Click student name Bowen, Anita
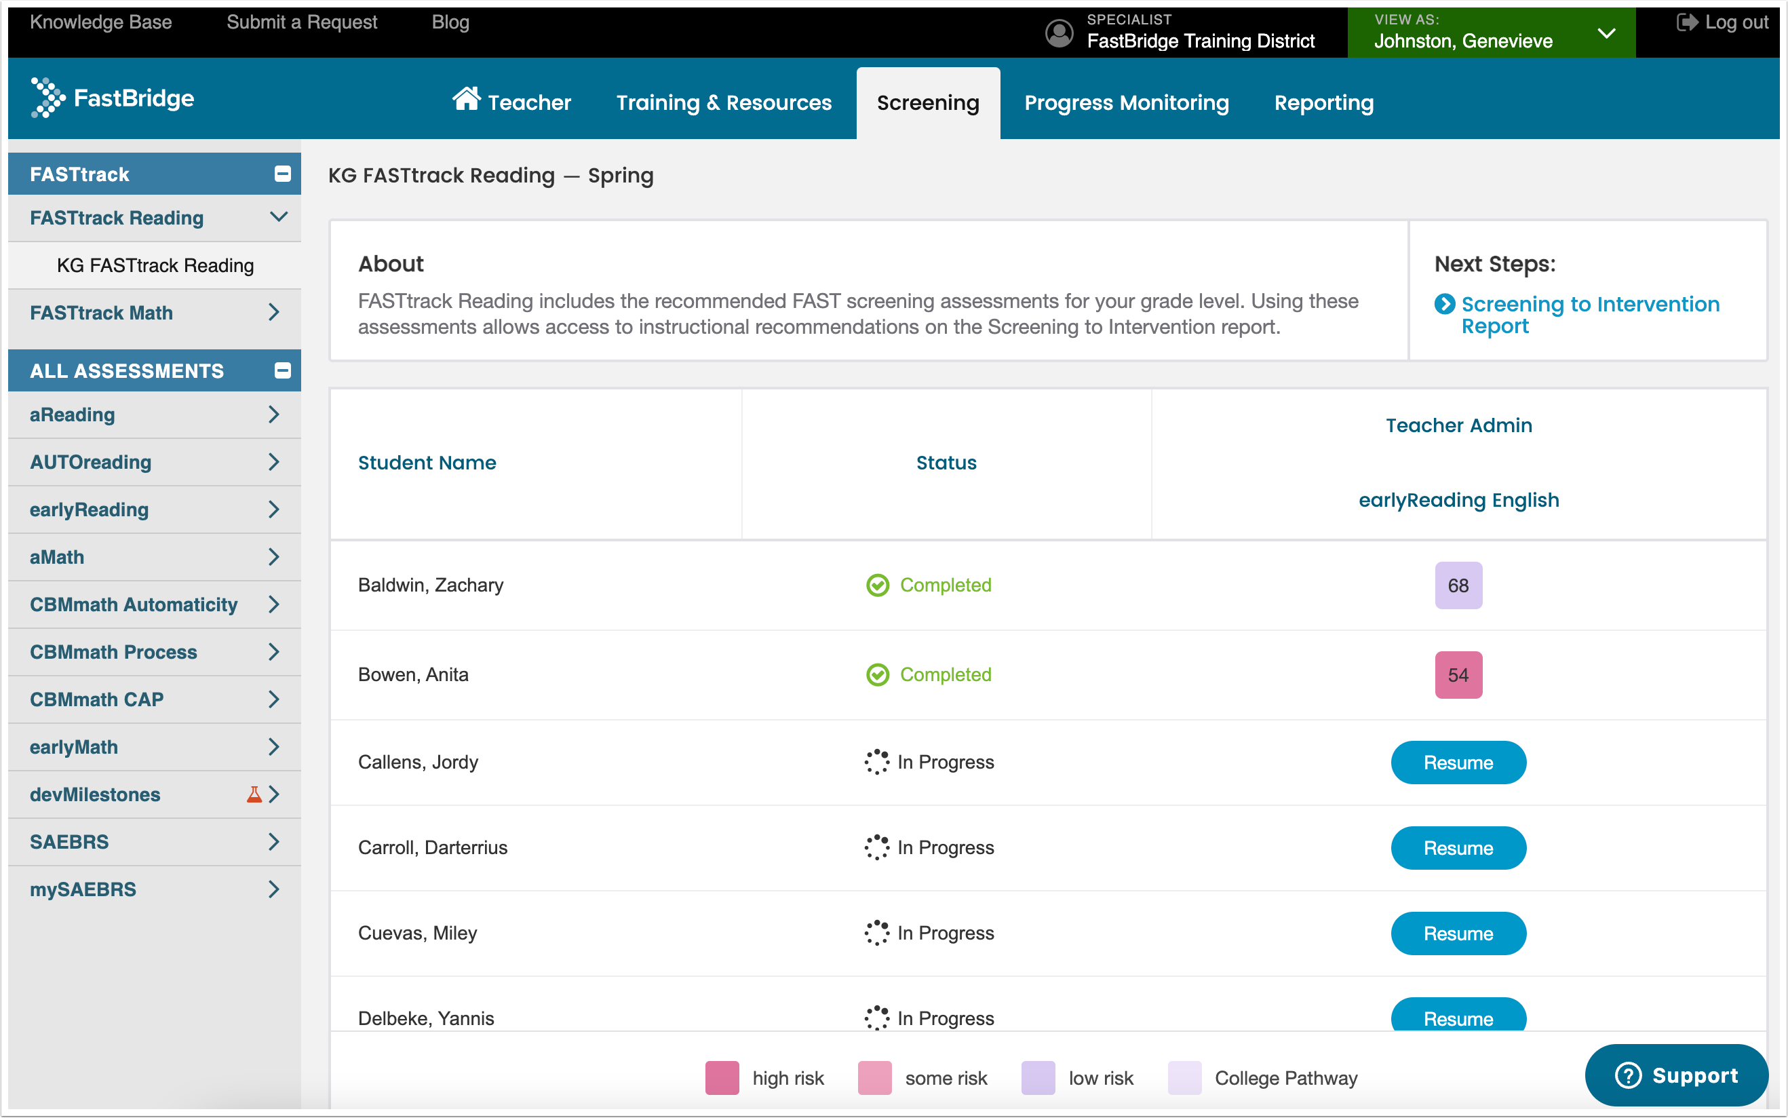Viewport: 1788px width, 1118px height. coord(412,674)
